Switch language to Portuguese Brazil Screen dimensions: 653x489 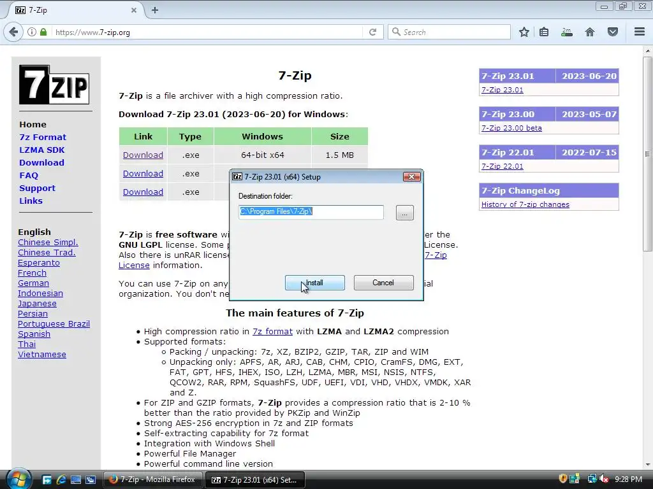[x=54, y=324]
